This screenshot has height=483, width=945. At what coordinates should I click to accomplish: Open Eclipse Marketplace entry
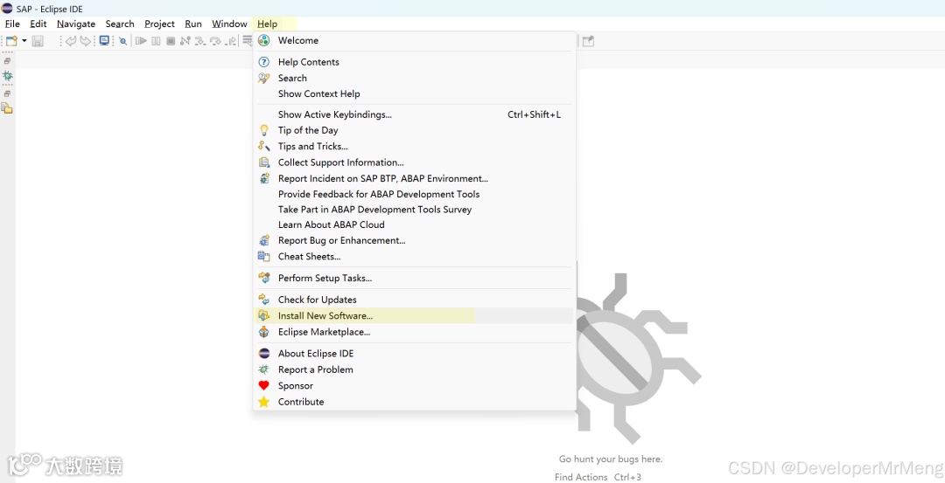click(415, 332)
